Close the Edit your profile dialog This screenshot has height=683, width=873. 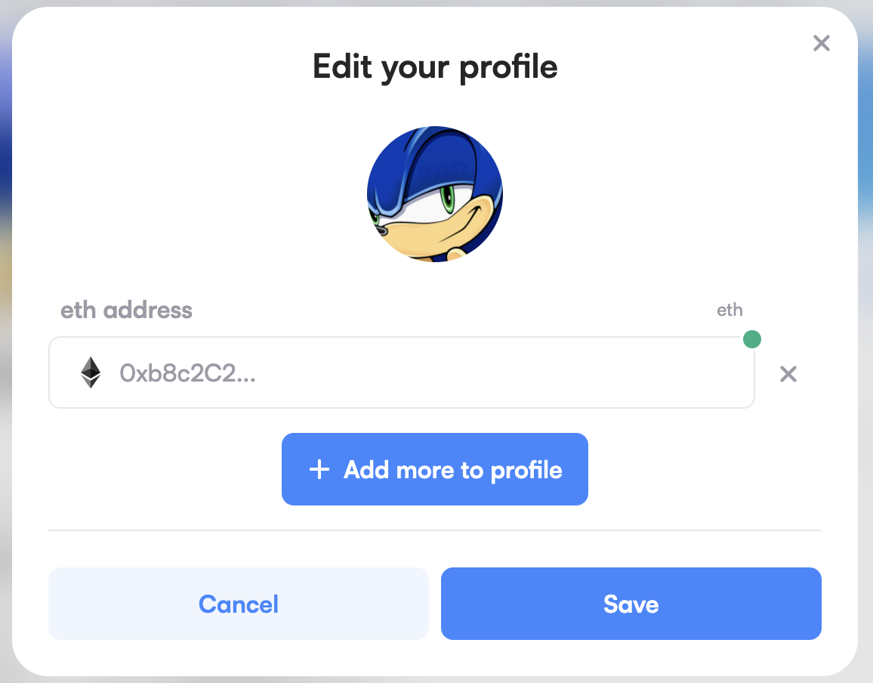tap(822, 44)
